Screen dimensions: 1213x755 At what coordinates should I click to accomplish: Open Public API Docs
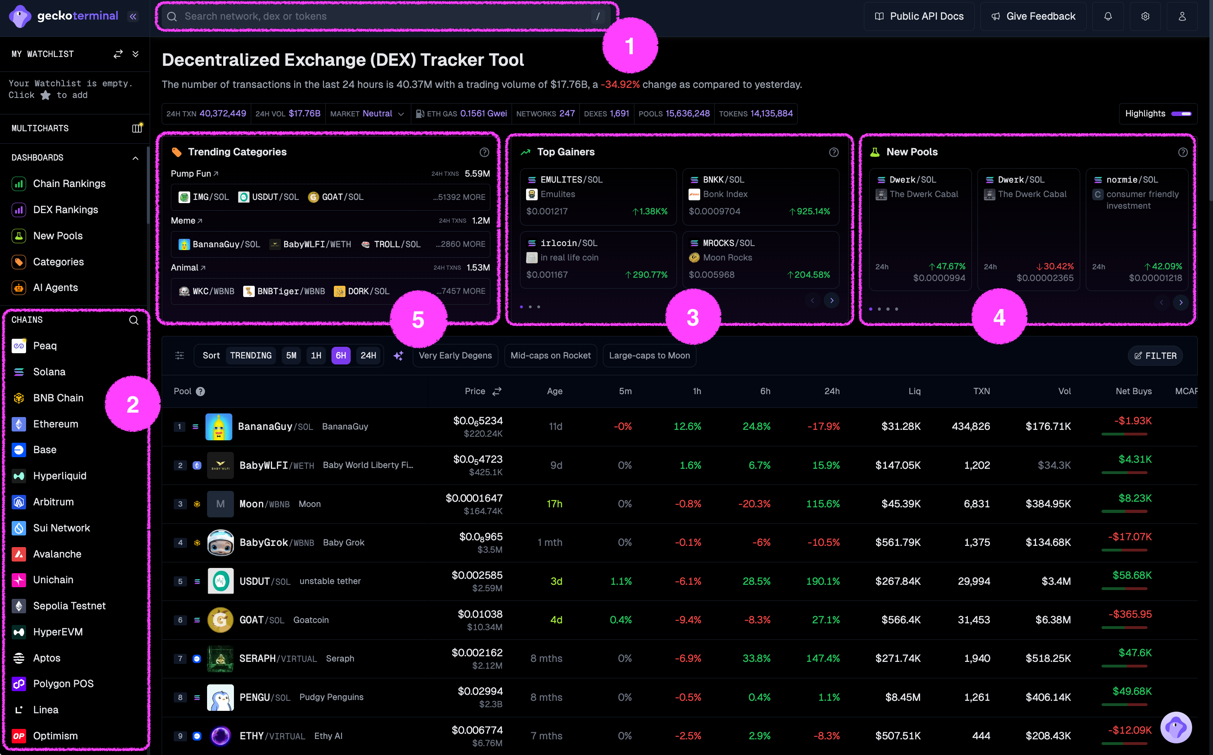(x=920, y=16)
